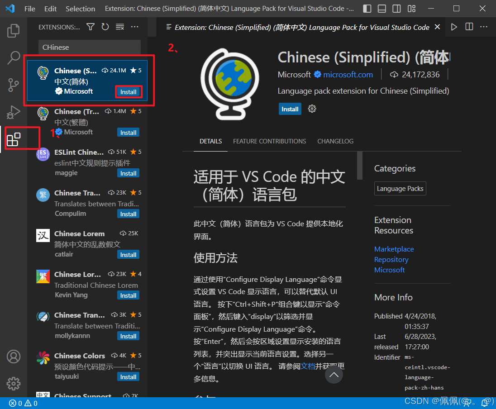Click Install in the extension details header
Viewport: 496px width, 409px height.
click(x=290, y=109)
